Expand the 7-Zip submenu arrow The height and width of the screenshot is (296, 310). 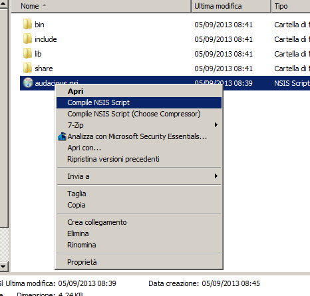(x=216, y=125)
